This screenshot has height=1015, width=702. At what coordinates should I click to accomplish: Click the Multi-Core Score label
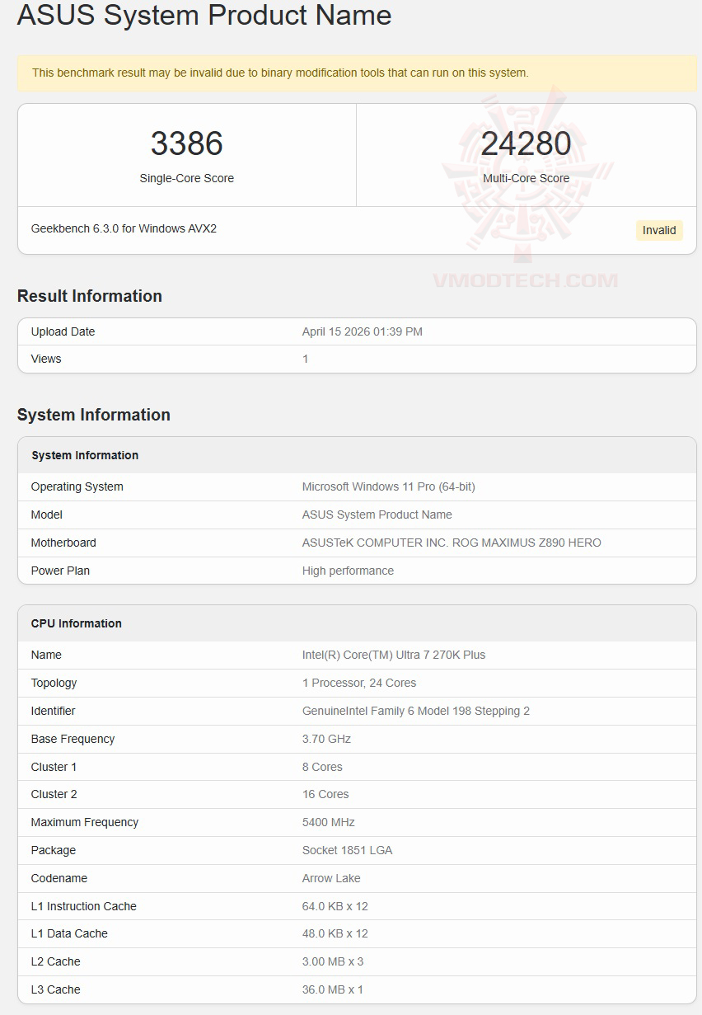(526, 178)
